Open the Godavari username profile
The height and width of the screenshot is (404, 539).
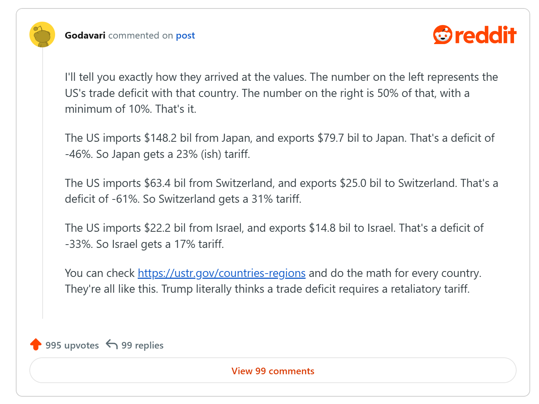click(85, 35)
